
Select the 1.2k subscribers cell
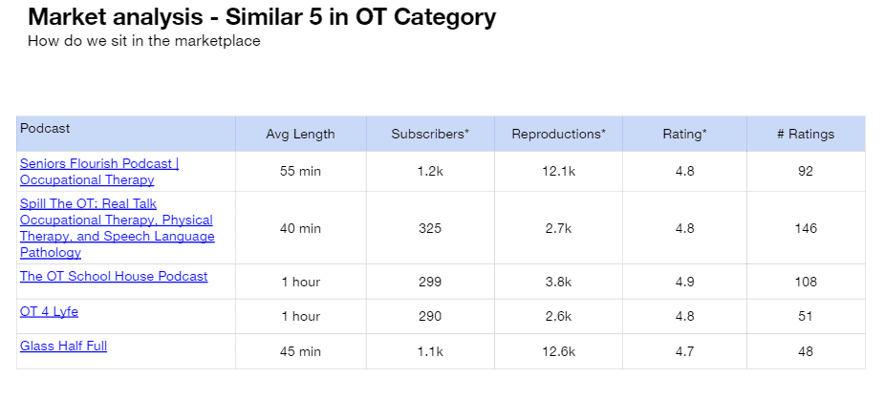430,171
